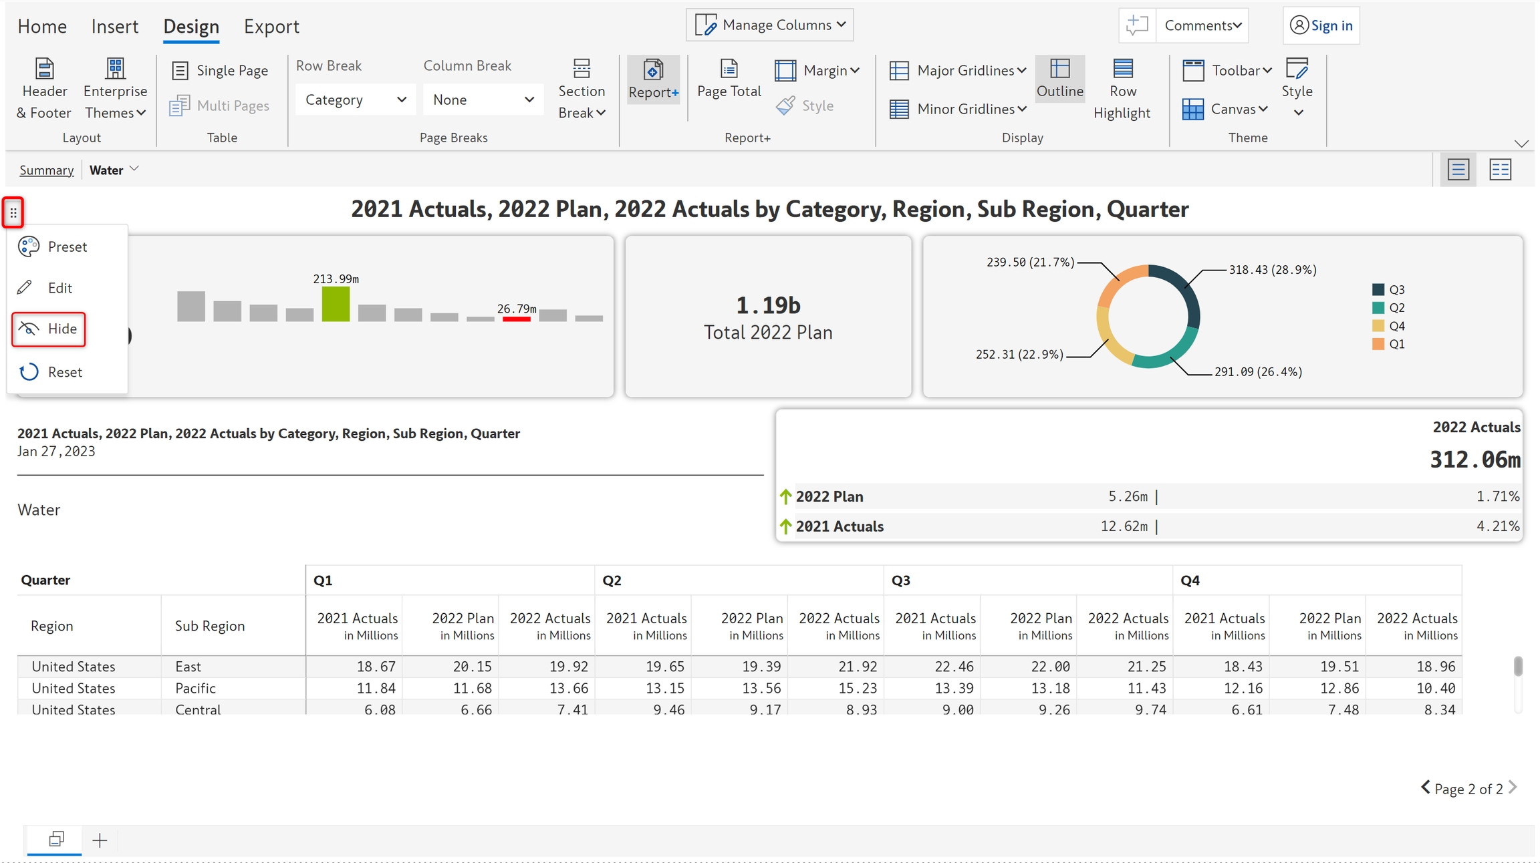
Task: Click the Summary breadcrumb link
Action: click(46, 170)
